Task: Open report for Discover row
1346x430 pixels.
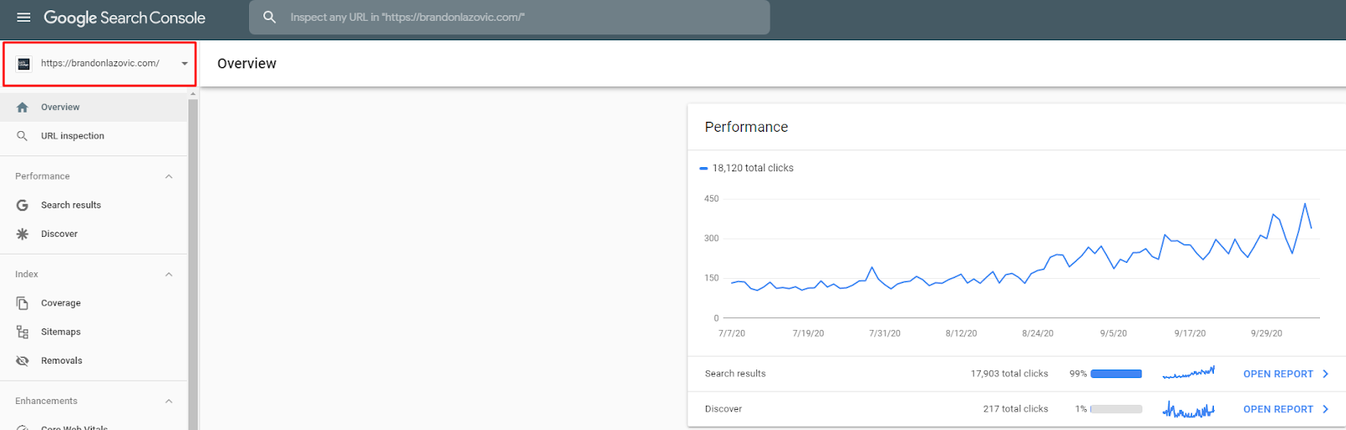Action: coord(1278,409)
